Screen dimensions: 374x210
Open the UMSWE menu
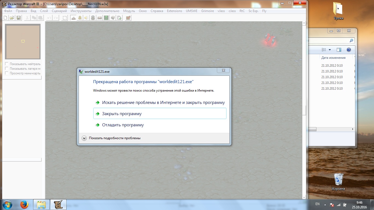pos(192,11)
